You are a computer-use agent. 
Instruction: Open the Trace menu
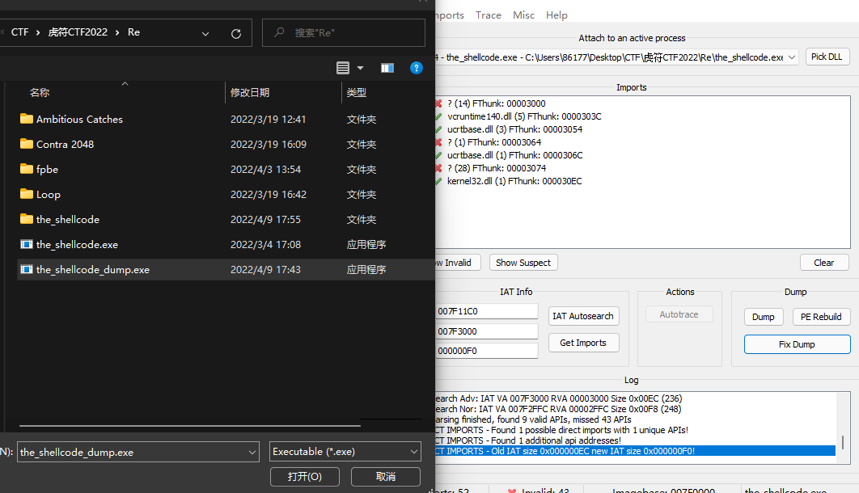(488, 15)
